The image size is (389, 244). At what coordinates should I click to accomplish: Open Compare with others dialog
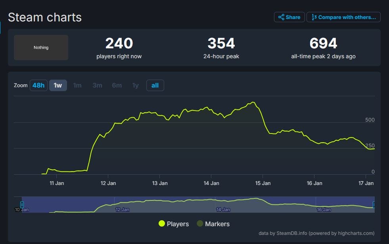tap(343, 17)
